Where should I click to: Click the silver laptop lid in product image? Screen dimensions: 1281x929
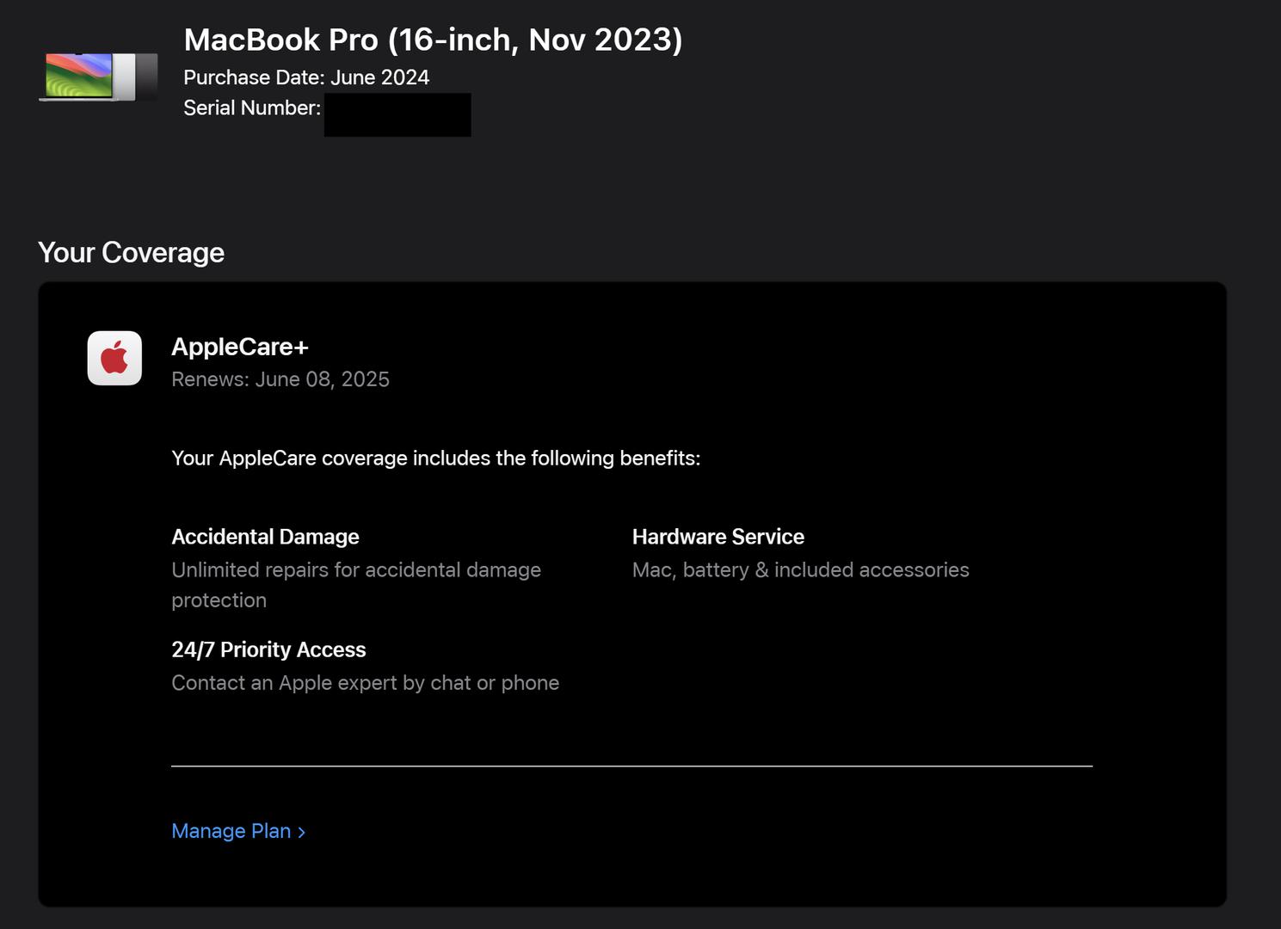tap(126, 77)
